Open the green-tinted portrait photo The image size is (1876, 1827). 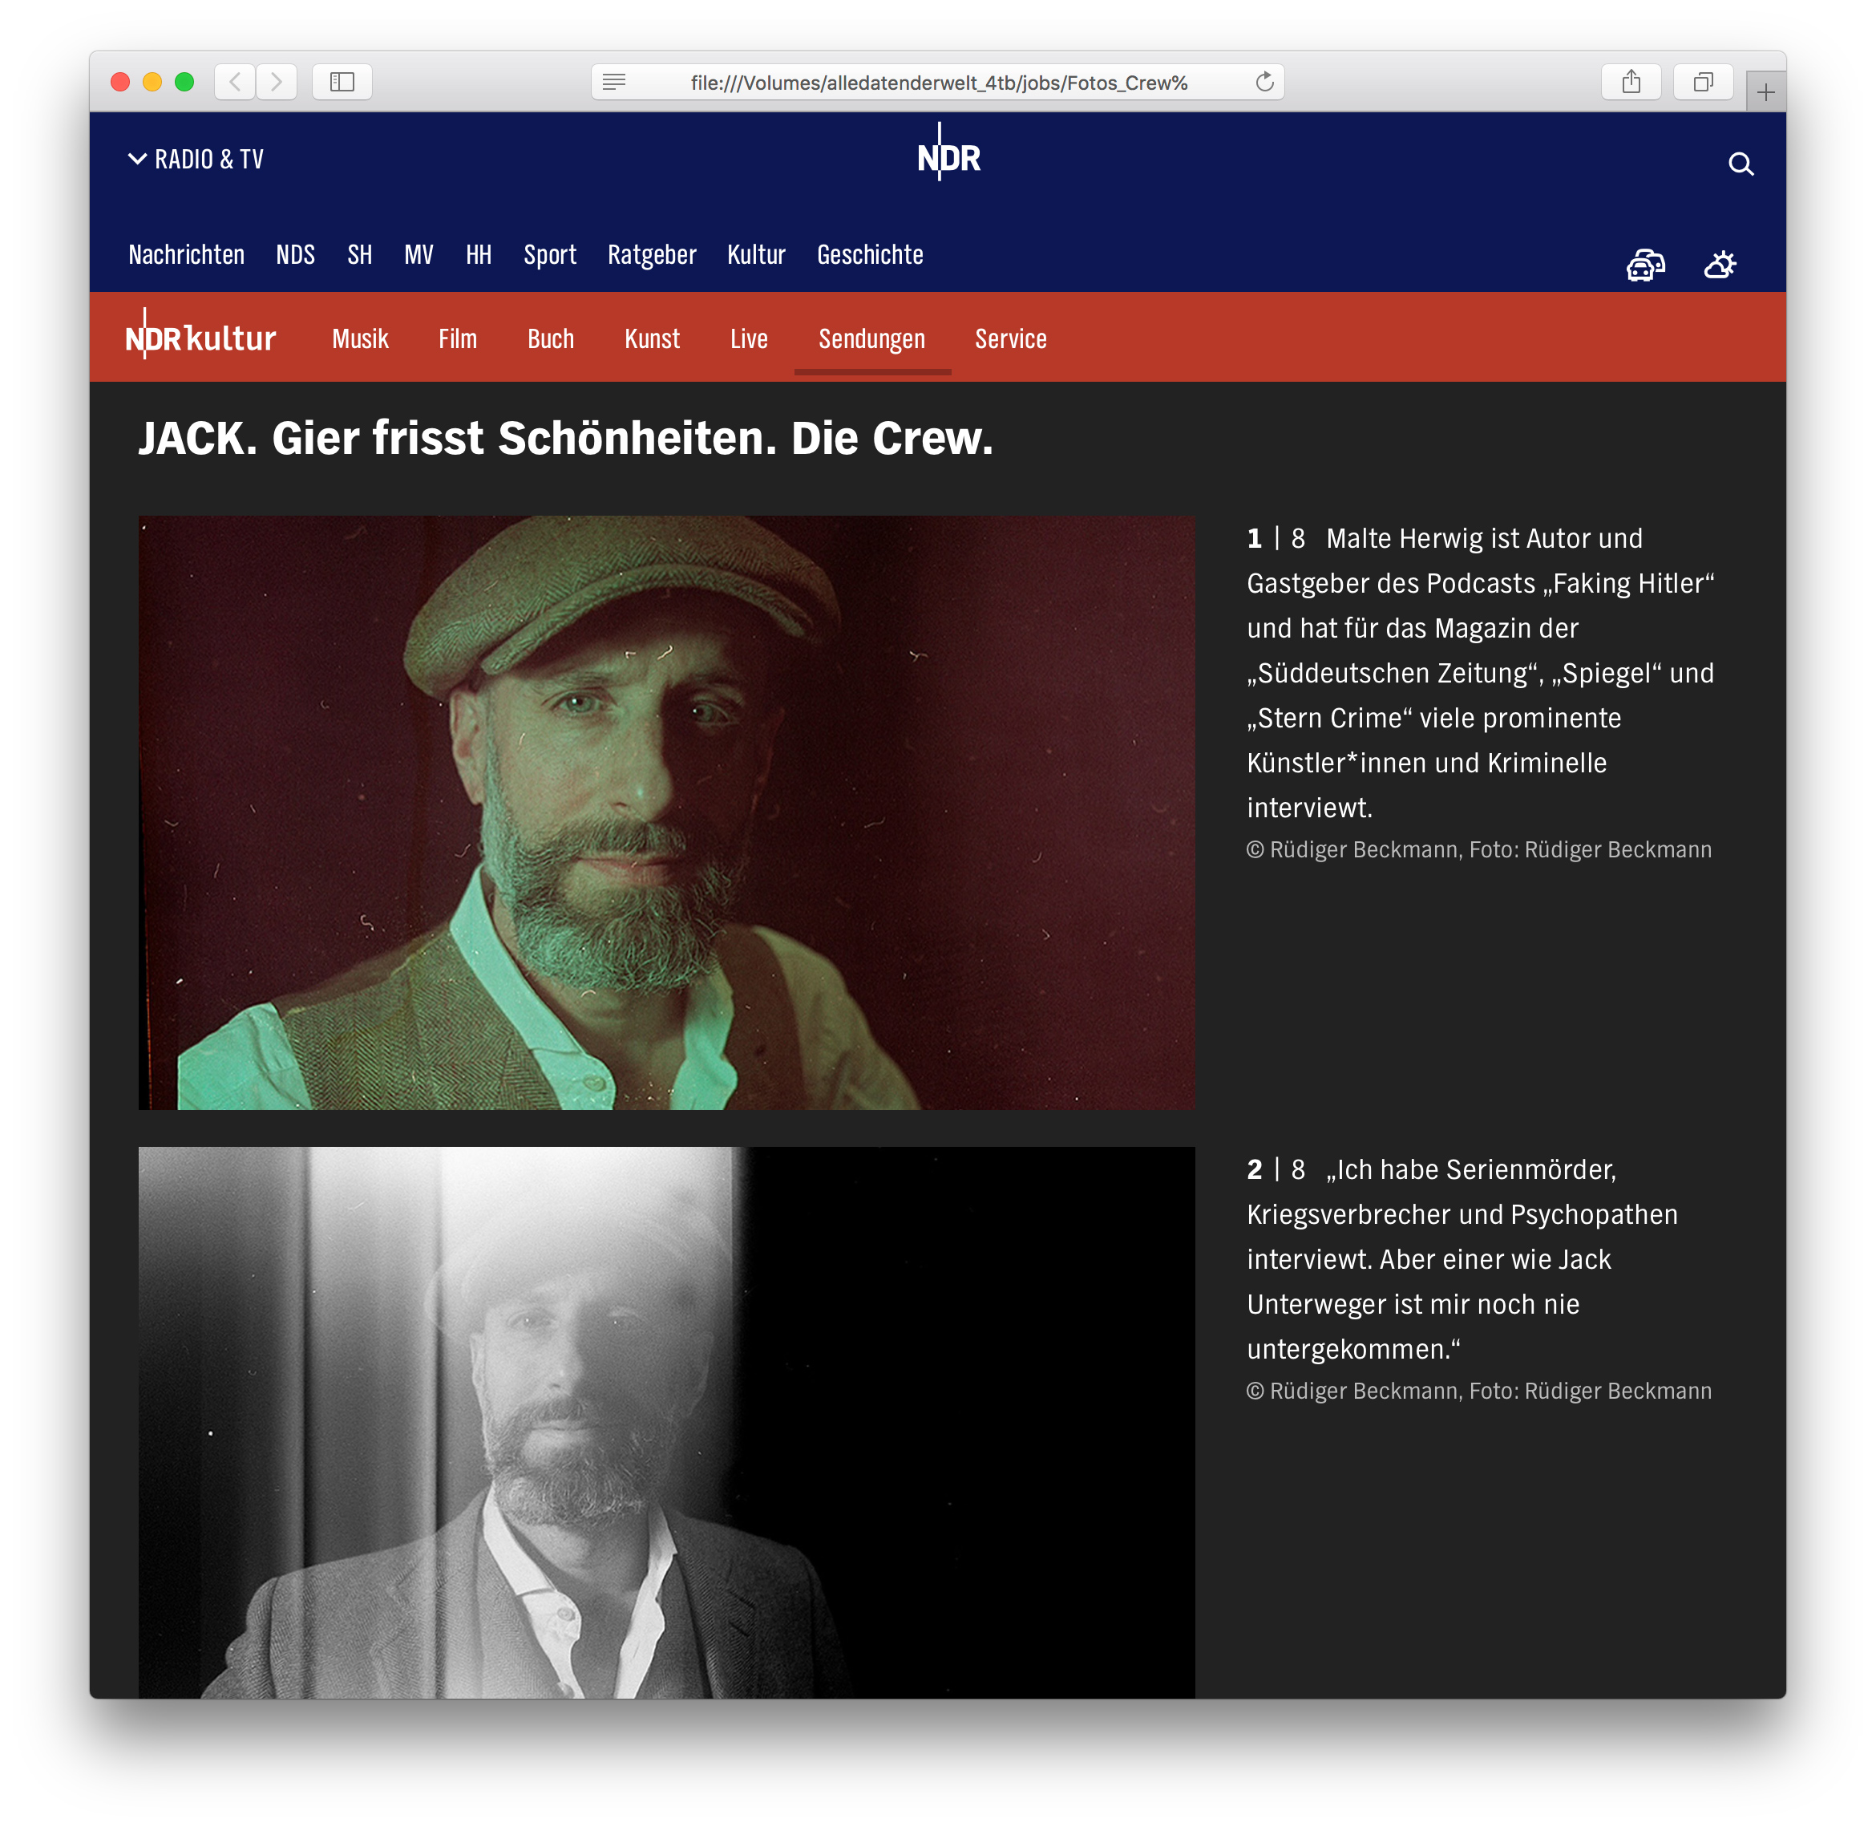point(665,812)
